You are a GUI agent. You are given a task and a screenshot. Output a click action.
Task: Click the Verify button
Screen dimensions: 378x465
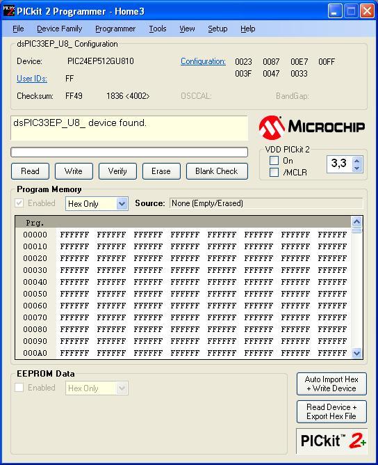(x=117, y=171)
